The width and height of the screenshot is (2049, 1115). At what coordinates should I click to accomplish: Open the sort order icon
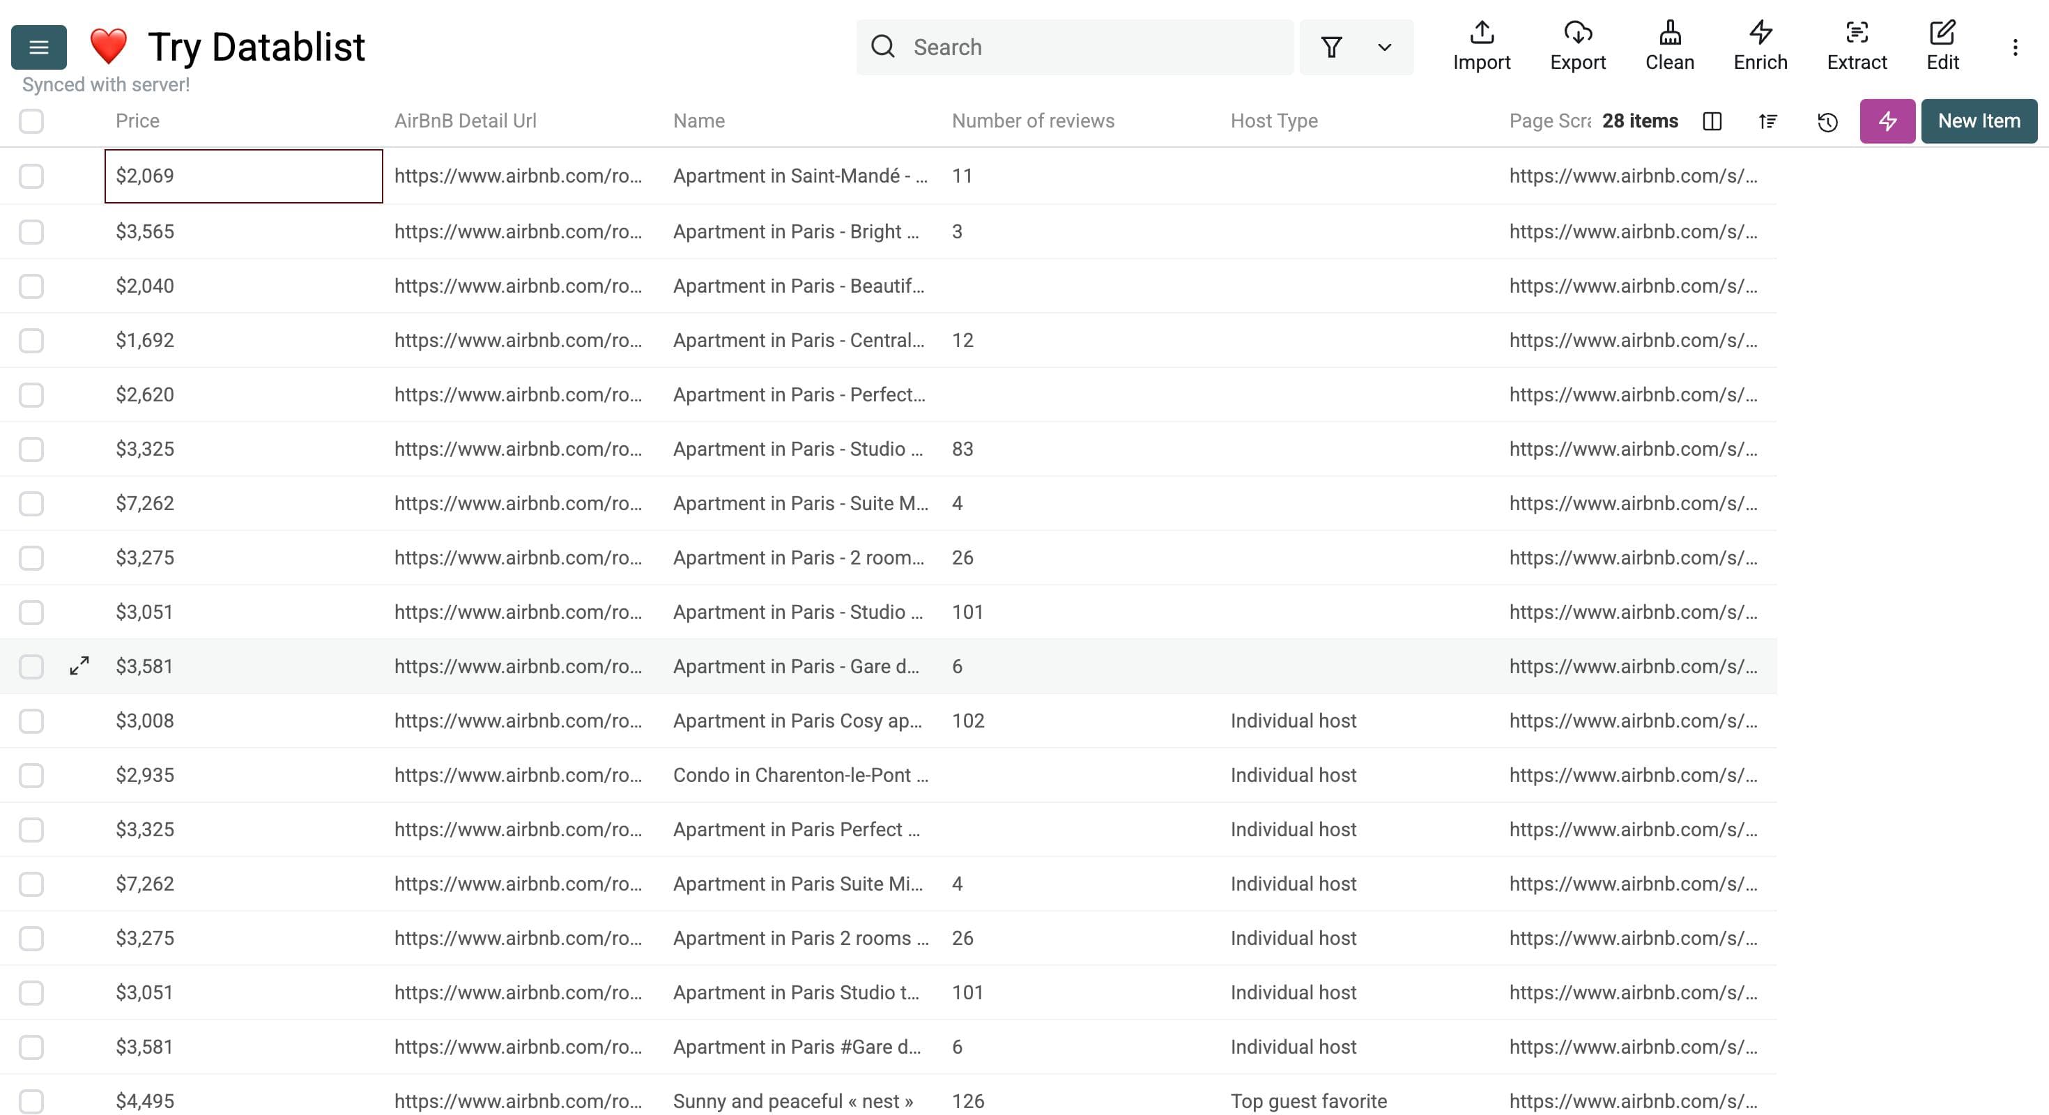pyautogui.click(x=1767, y=122)
